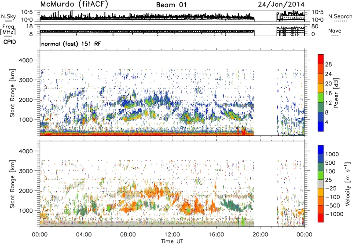The width and height of the screenshot is (352, 244).
Task: Click the 24/Jan/2014 date label
Action: point(281,4)
